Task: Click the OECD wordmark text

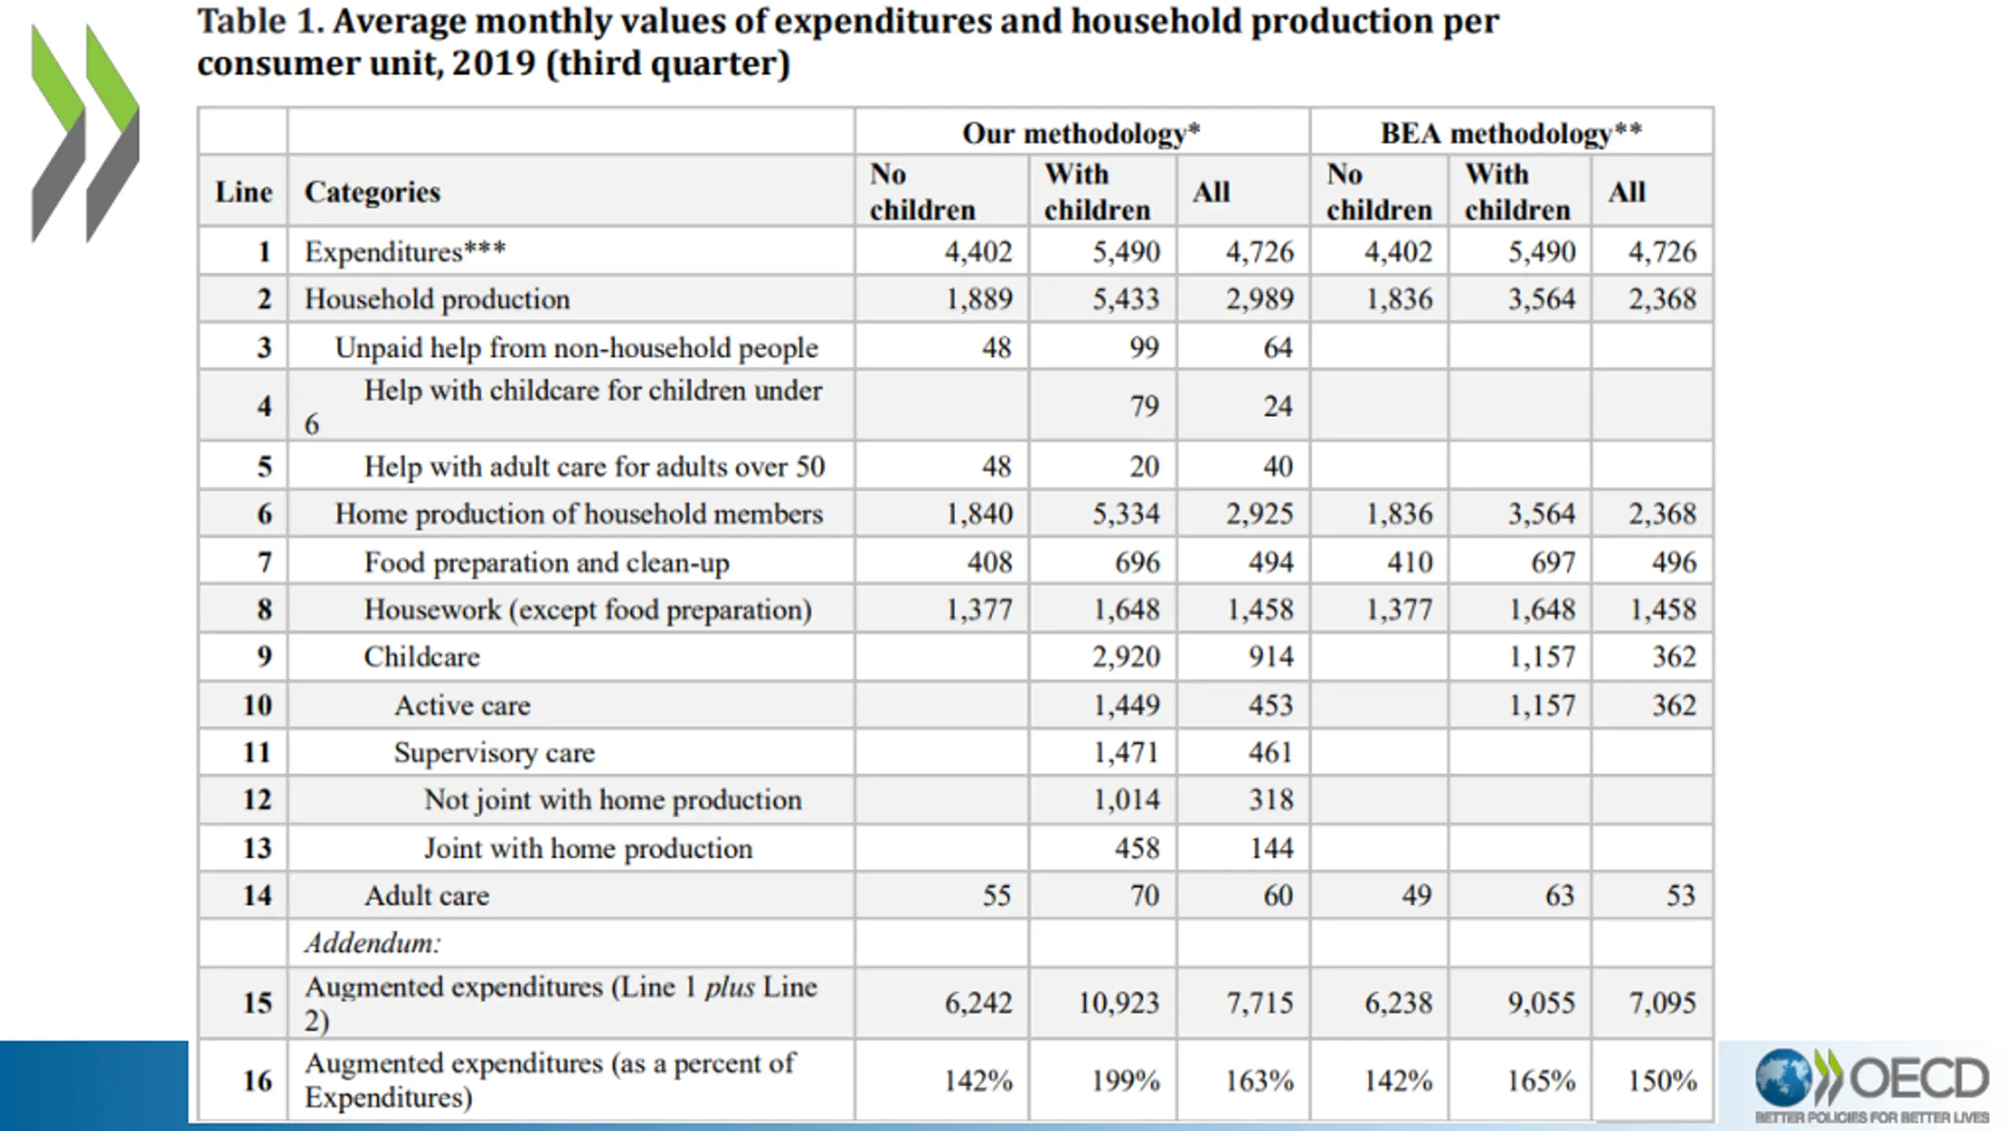Action: tap(1920, 1078)
